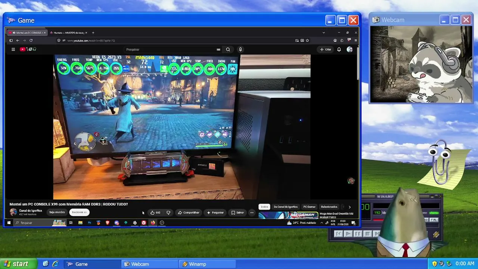Open a new browser tab
Viewport: 478px width, 269px height.
(93, 33)
